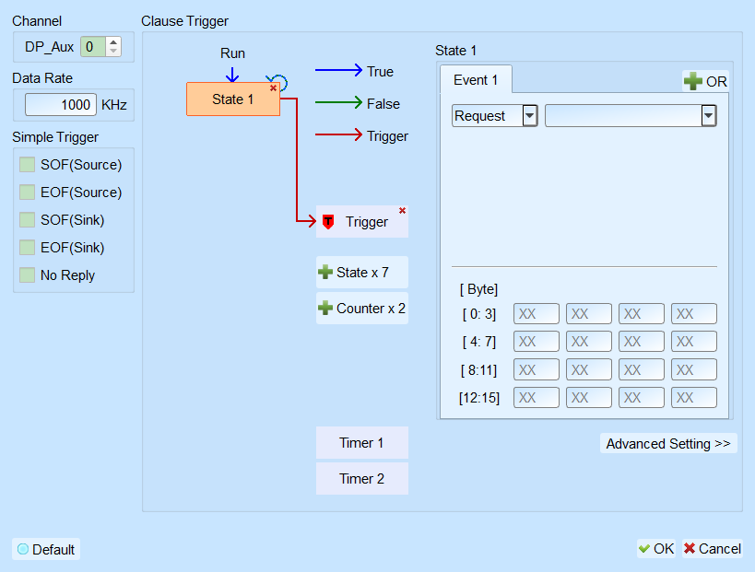Select the Timer 1 block
Viewport: 755px width, 572px height.
coord(361,443)
